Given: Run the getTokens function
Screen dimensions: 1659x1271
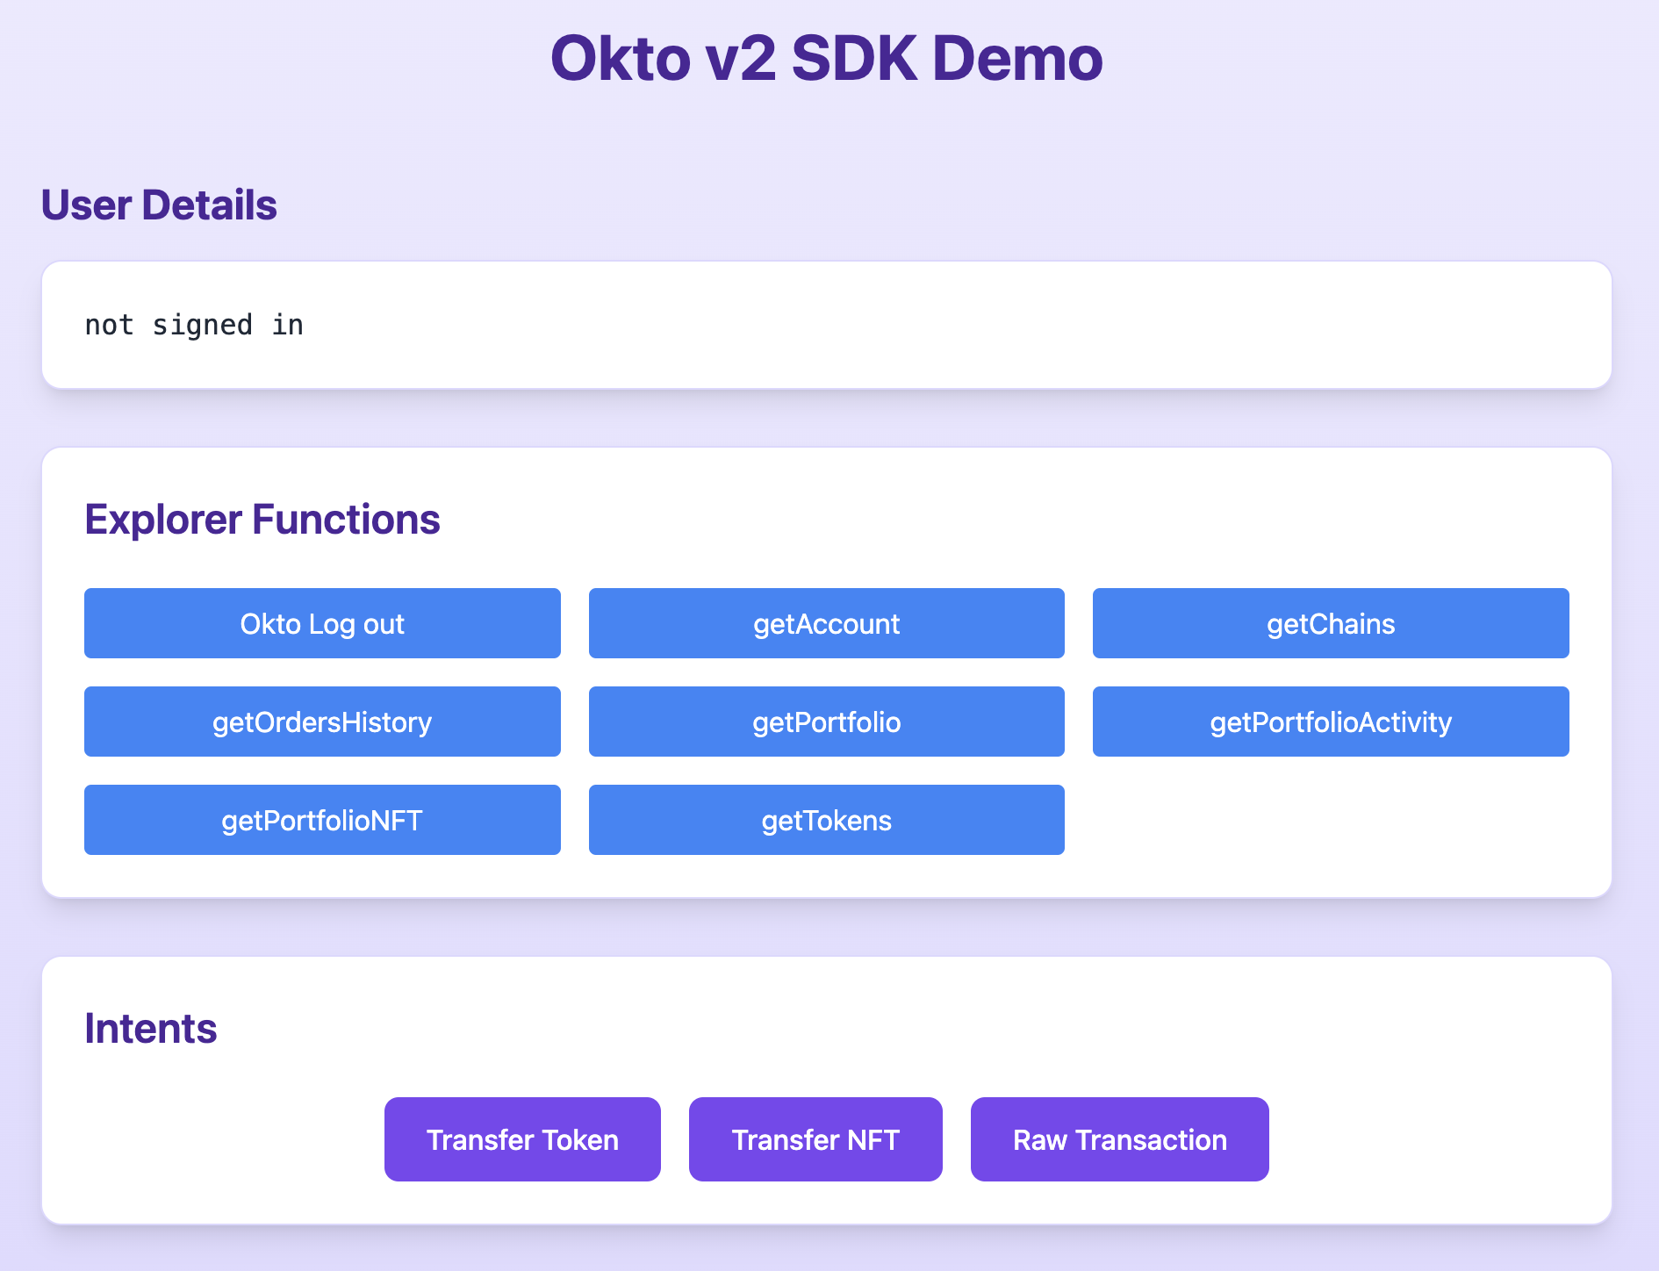Looking at the screenshot, I should 826,820.
